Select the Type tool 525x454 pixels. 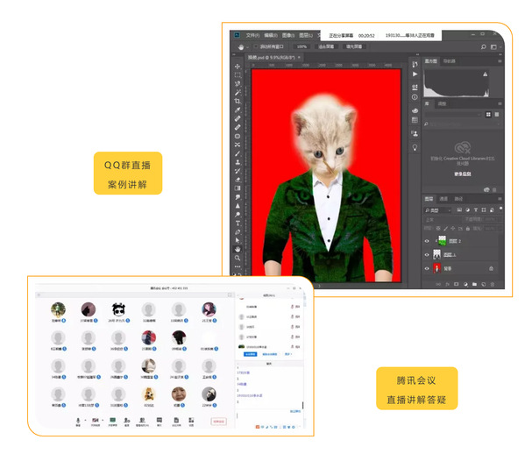[238, 223]
